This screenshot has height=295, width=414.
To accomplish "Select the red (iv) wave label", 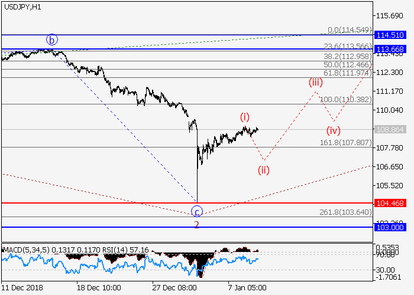I will (334, 130).
